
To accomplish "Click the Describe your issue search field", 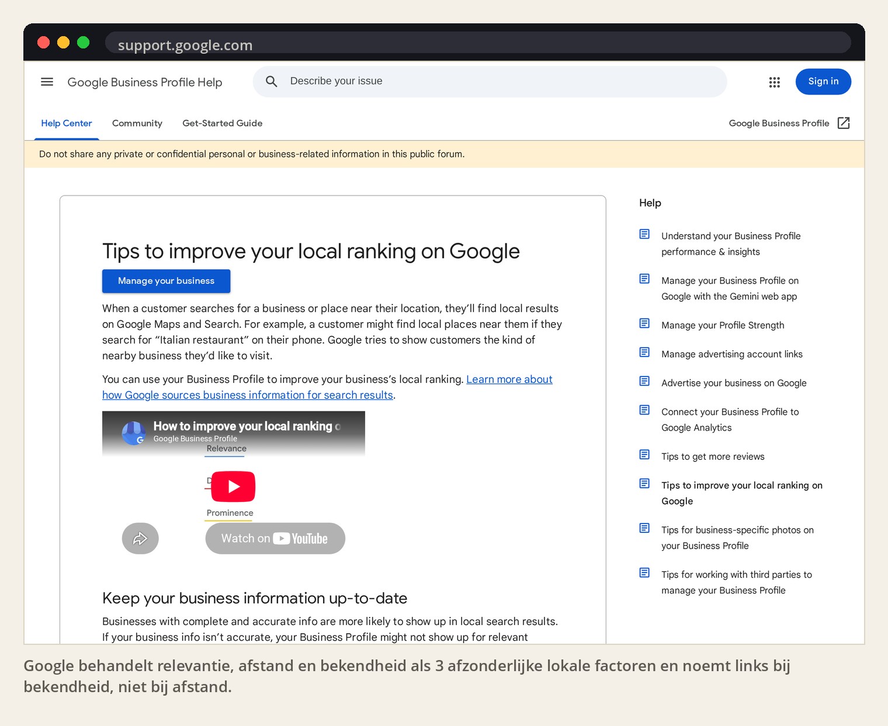I will 490,81.
